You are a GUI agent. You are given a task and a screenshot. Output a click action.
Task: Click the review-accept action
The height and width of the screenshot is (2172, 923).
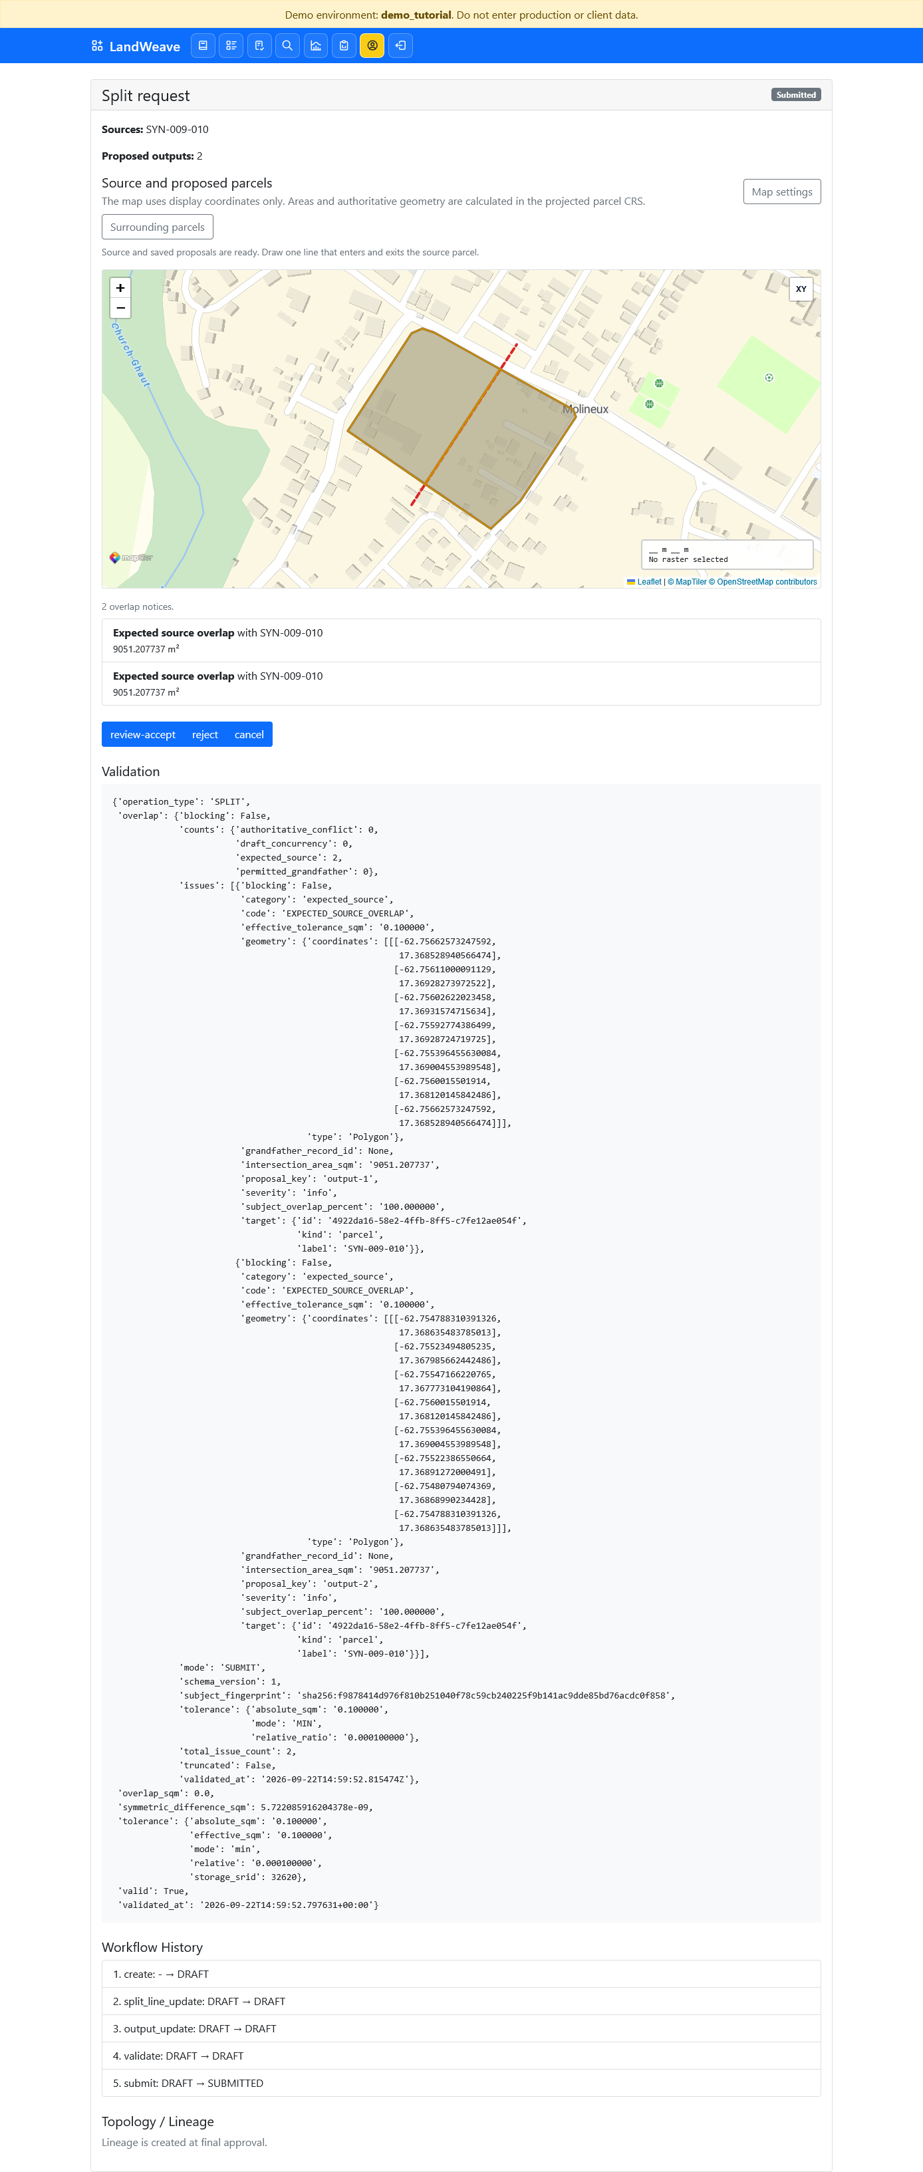coord(142,734)
